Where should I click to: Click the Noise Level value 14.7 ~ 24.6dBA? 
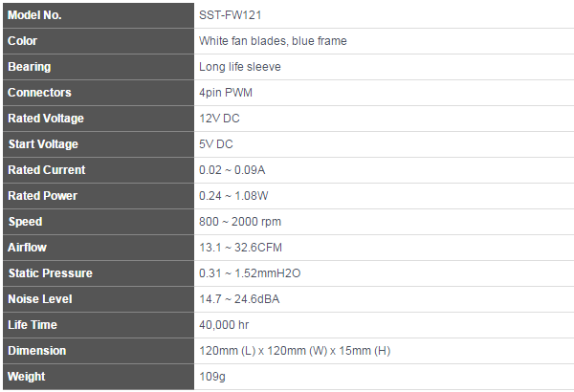pyautogui.click(x=239, y=299)
